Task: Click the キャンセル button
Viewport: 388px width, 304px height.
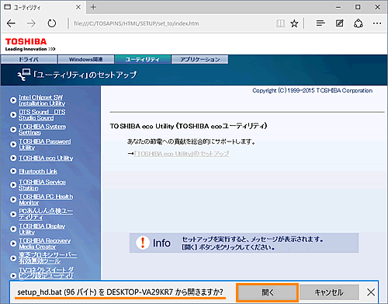Action: tap(329, 292)
